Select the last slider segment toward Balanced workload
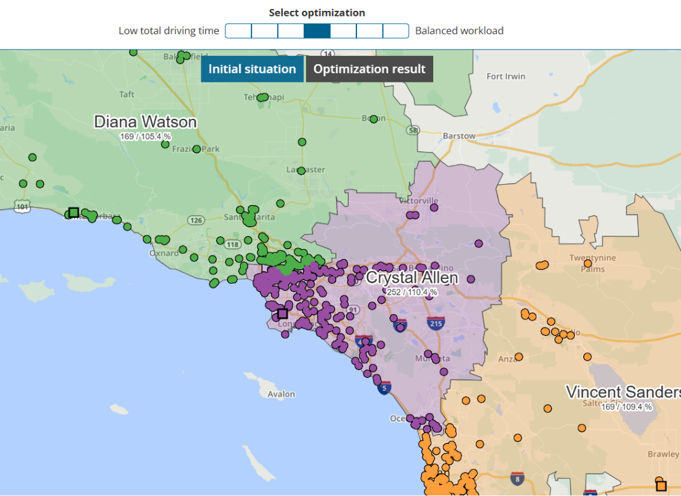The width and height of the screenshot is (681, 496). point(396,31)
